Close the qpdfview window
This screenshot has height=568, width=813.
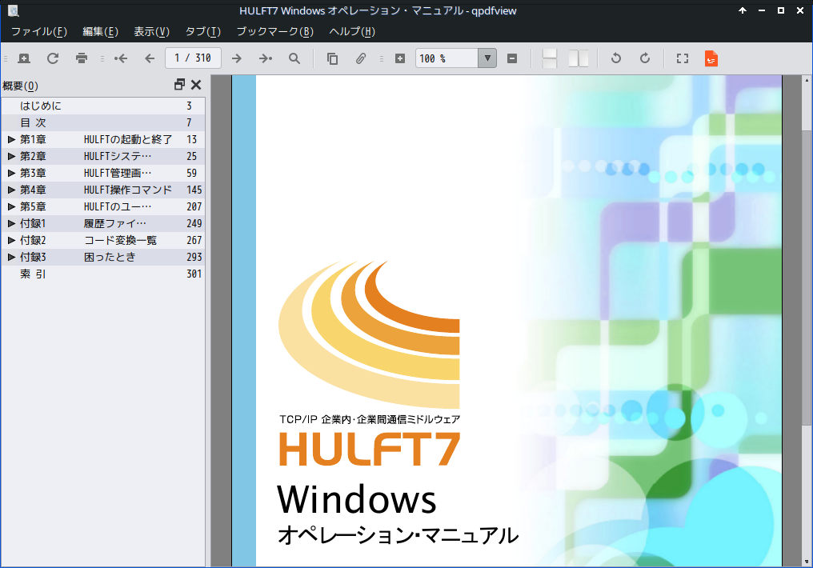(x=800, y=10)
